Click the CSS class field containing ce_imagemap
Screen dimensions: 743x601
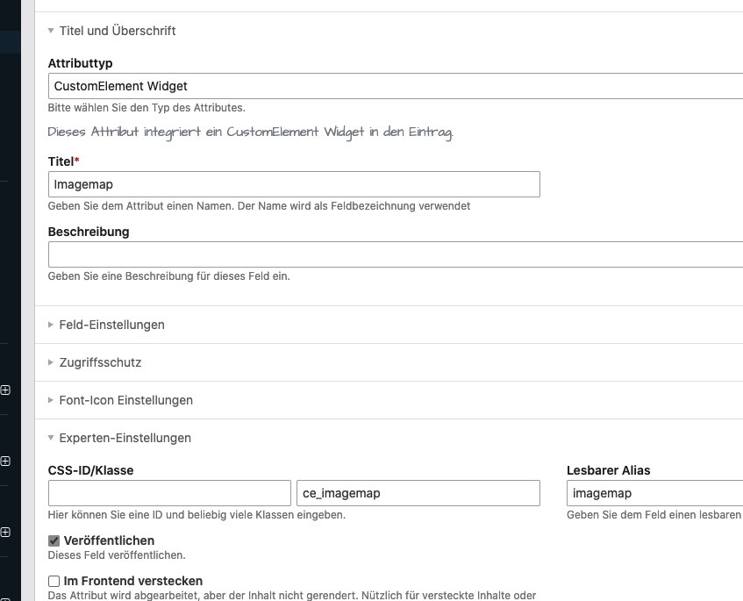click(418, 493)
